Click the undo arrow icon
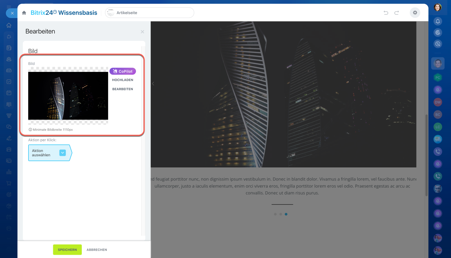 [386, 13]
